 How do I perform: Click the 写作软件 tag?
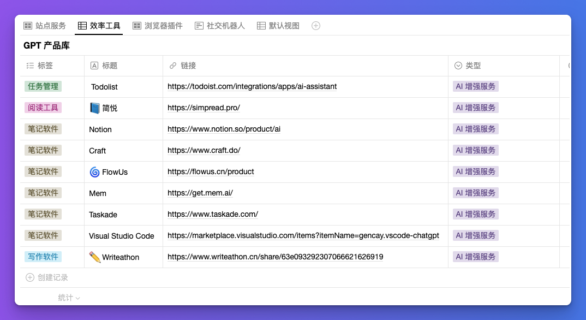[43, 257]
